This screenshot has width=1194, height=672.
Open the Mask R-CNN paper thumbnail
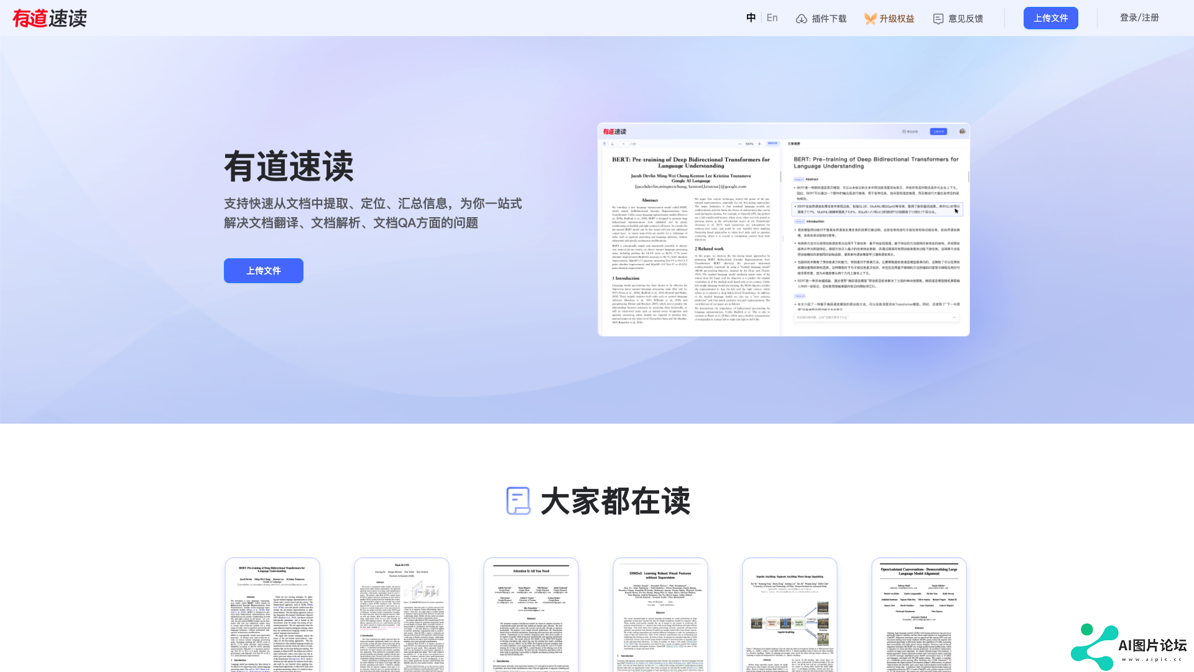[402, 615]
